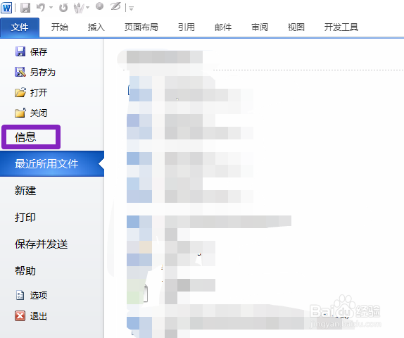Screen dimensions: 404x338
Task: Open the 开发工具 tab
Action: click(x=341, y=27)
